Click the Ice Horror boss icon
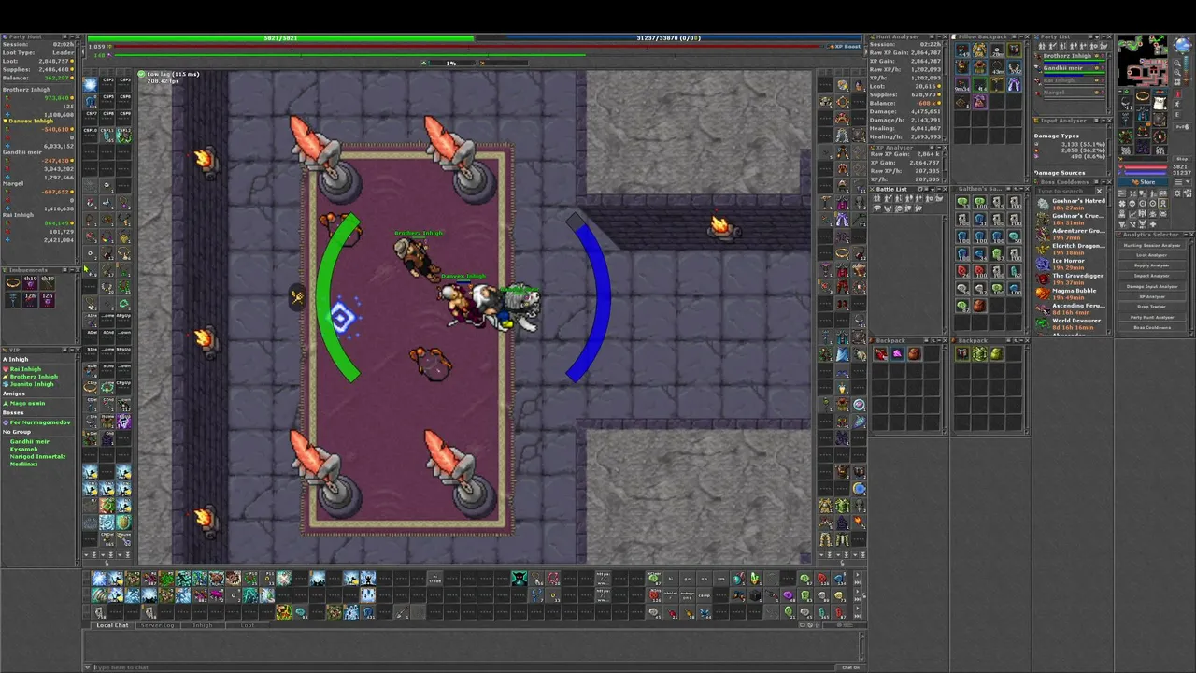 (x=1043, y=264)
